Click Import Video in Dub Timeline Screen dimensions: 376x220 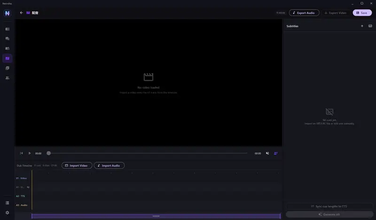pyautogui.click(x=77, y=166)
